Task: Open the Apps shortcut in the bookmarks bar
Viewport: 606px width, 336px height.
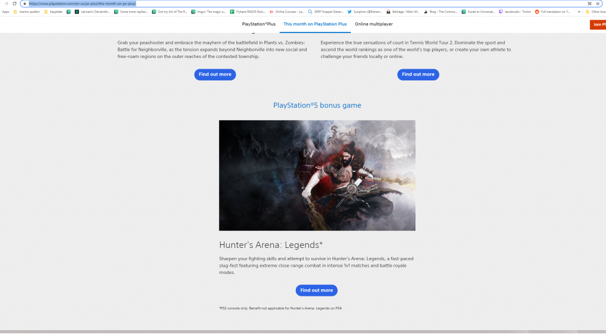Action: (5, 12)
